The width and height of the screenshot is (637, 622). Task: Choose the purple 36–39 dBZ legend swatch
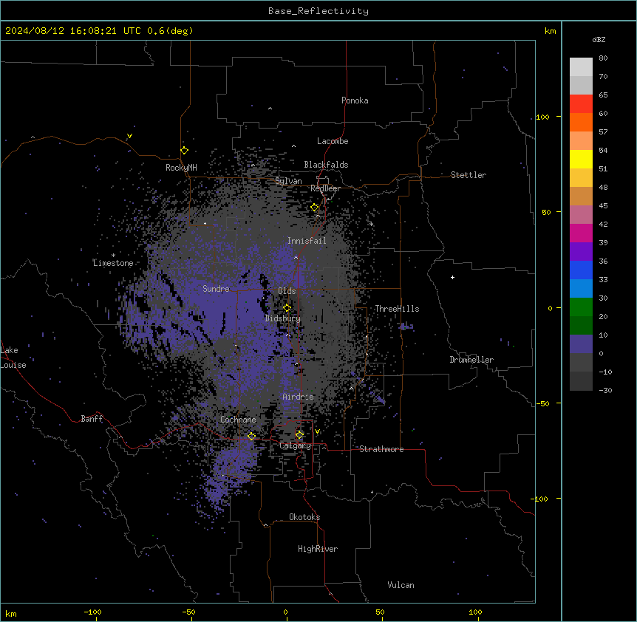point(581,252)
